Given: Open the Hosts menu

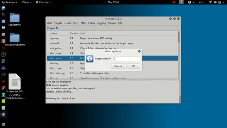Looking at the screenshot, I should [x=67, y=23].
